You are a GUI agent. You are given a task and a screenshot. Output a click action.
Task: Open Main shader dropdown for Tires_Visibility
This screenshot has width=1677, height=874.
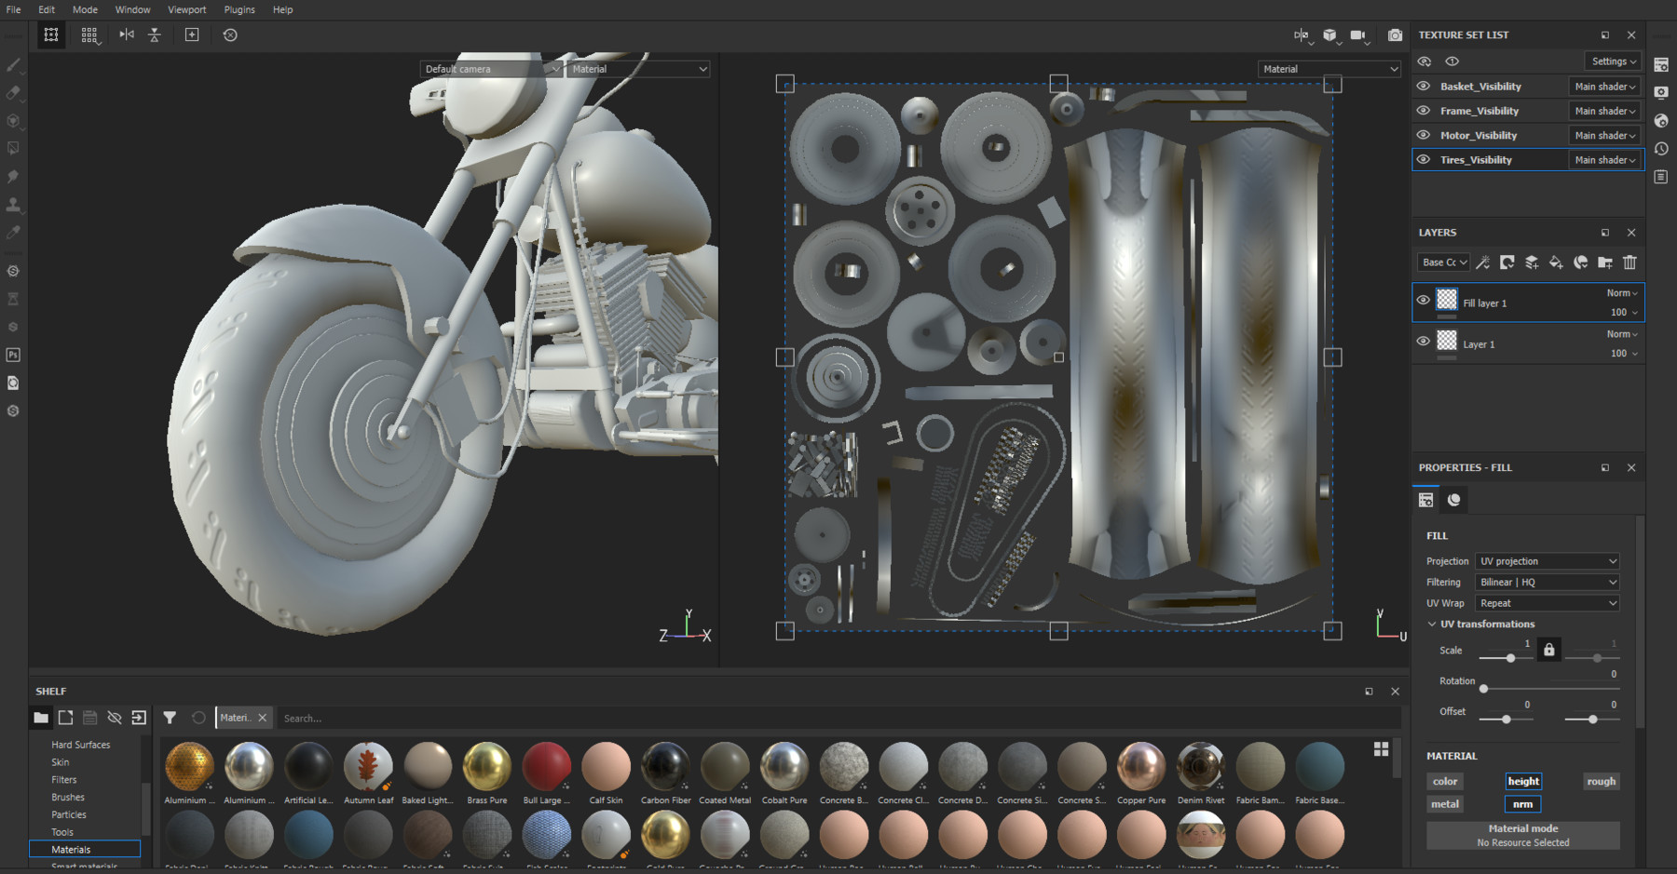pos(1604,159)
